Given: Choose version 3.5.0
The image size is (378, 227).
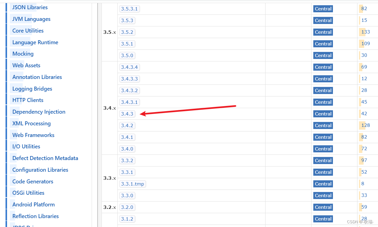Looking at the screenshot, I should 127,56.
